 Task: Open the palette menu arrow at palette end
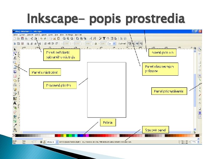click(201, 135)
